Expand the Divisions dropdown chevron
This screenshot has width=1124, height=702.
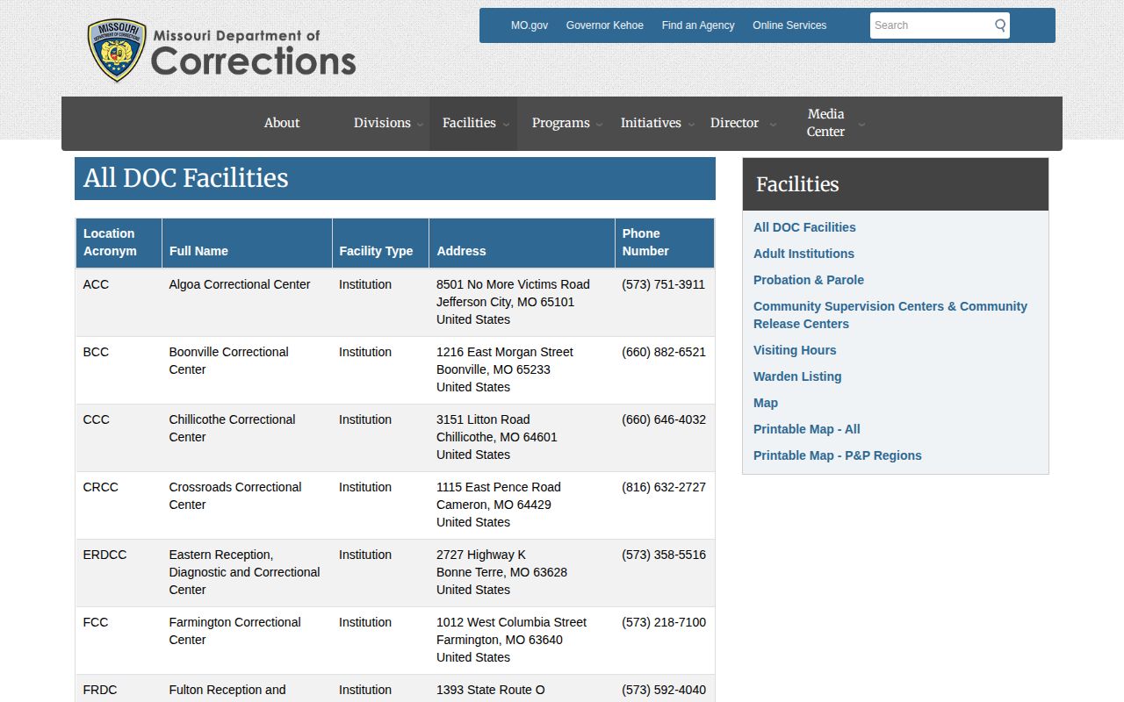[x=421, y=125]
